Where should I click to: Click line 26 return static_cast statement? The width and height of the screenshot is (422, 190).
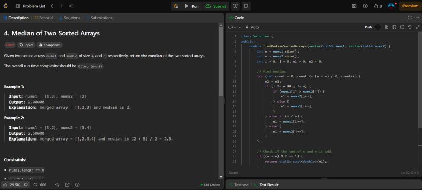coord(296,162)
